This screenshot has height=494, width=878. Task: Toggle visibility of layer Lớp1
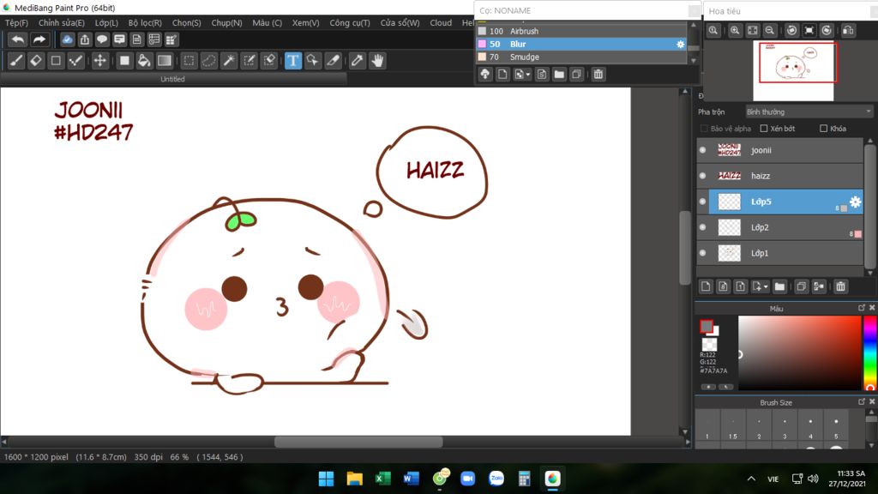pyautogui.click(x=703, y=253)
